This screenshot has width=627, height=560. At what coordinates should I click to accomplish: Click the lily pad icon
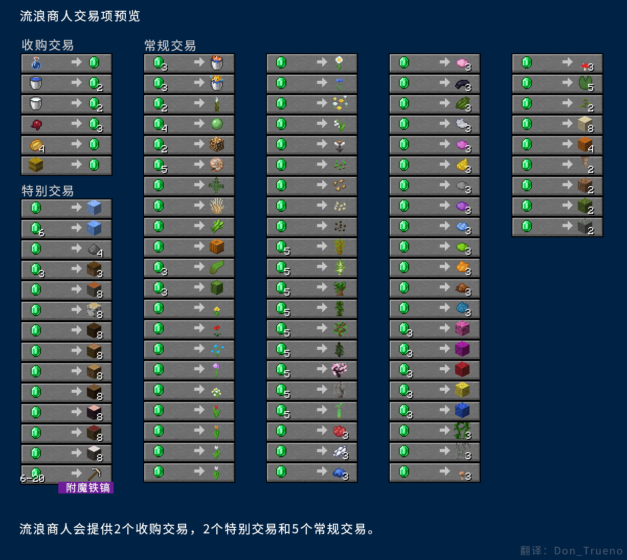[585, 83]
